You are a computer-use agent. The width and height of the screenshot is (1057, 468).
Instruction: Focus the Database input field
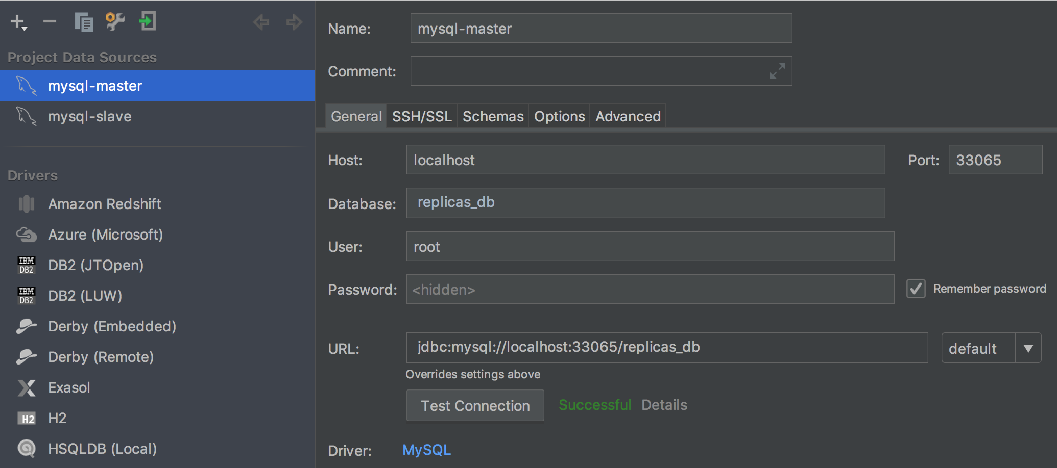coord(645,203)
